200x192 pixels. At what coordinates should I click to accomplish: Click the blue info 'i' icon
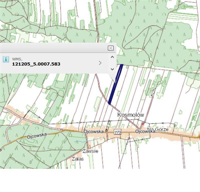pyautogui.click(x=6, y=59)
